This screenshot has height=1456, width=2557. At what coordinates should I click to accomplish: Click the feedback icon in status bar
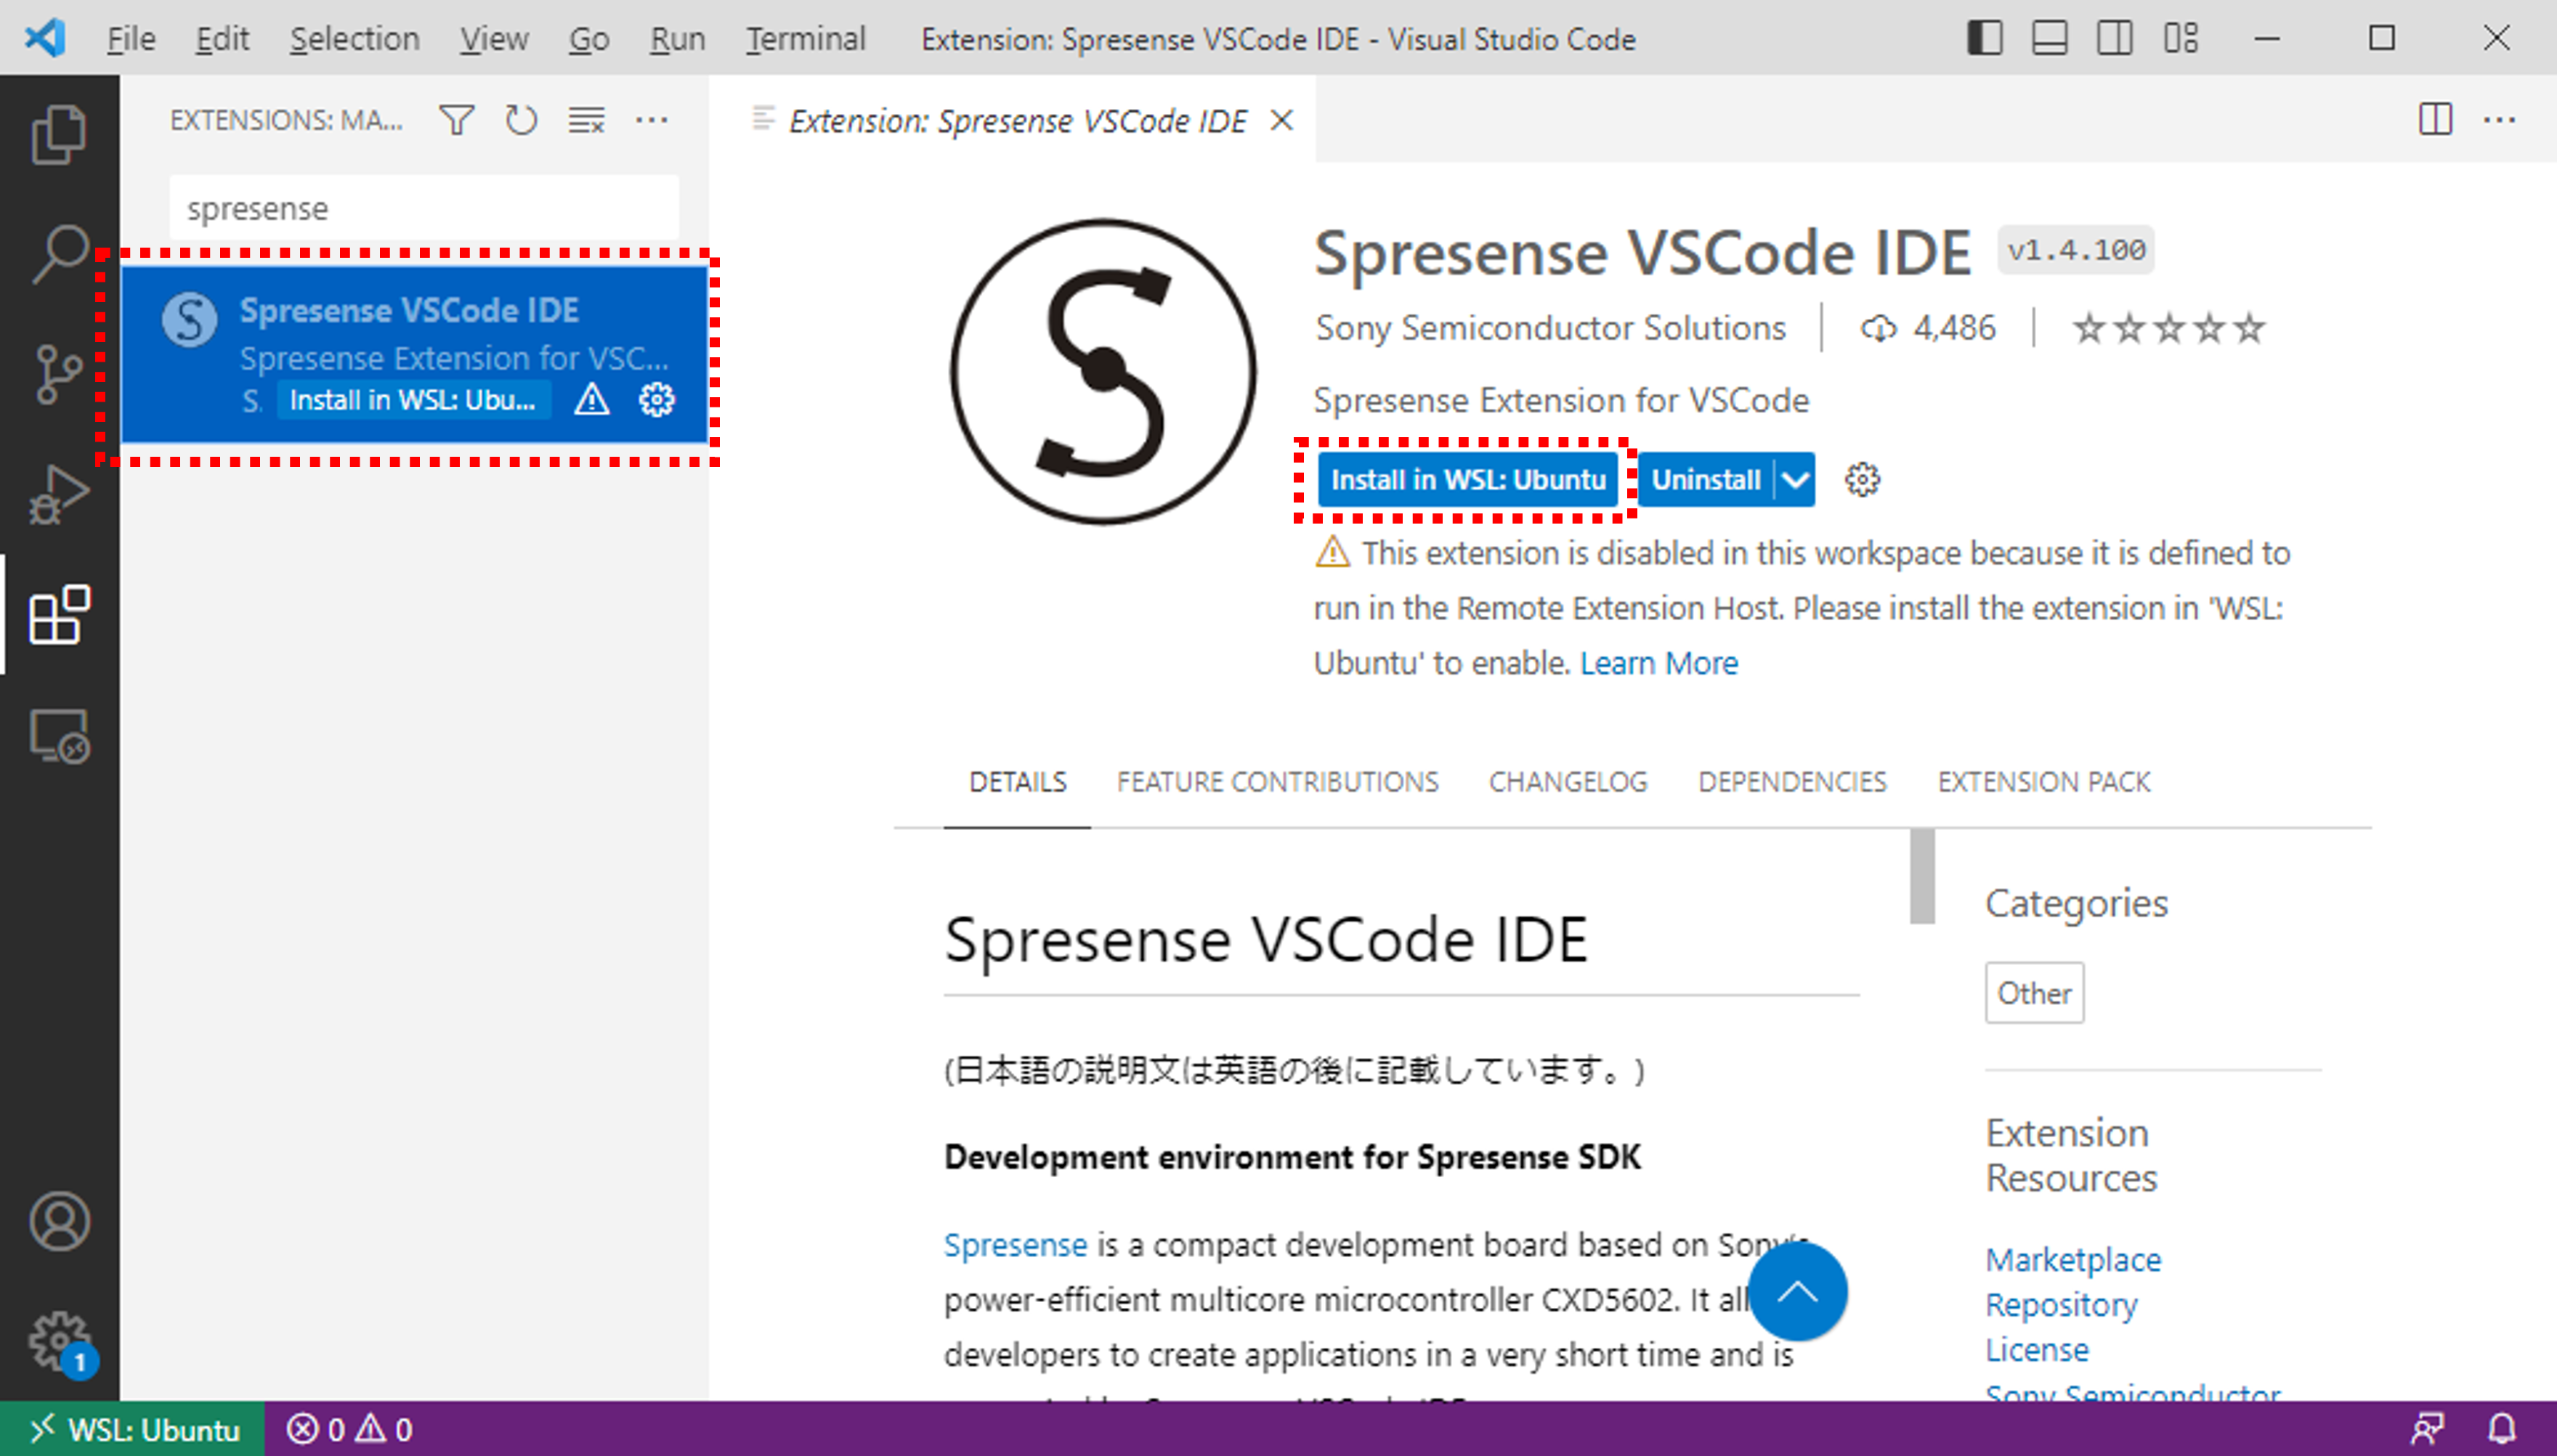2427,1429
